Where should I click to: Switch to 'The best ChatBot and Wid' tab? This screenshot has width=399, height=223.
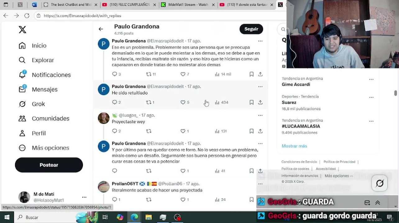coord(70,5)
